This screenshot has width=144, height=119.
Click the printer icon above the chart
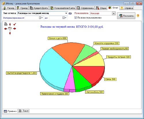pyautogui.click(x=6, y=24)
